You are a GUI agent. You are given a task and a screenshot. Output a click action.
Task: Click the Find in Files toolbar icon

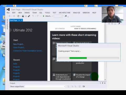(x=66, y=16)
